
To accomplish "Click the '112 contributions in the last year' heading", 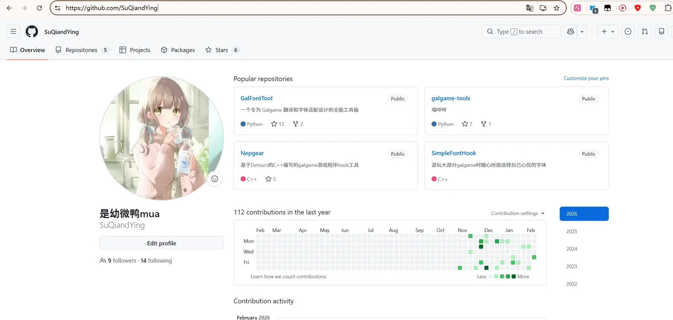I will [282, 212].
